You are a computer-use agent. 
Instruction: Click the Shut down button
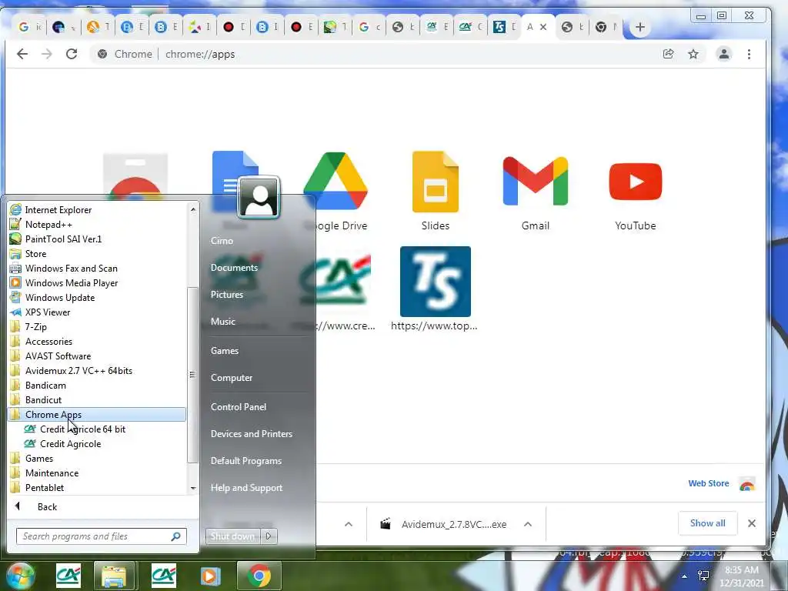tap(232, 536)
